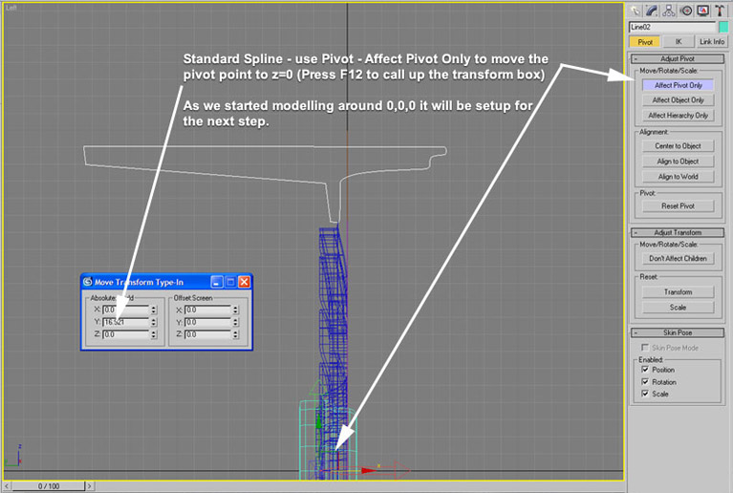Disable the Scale checkbox under Enabled

(x=645, y=393)
